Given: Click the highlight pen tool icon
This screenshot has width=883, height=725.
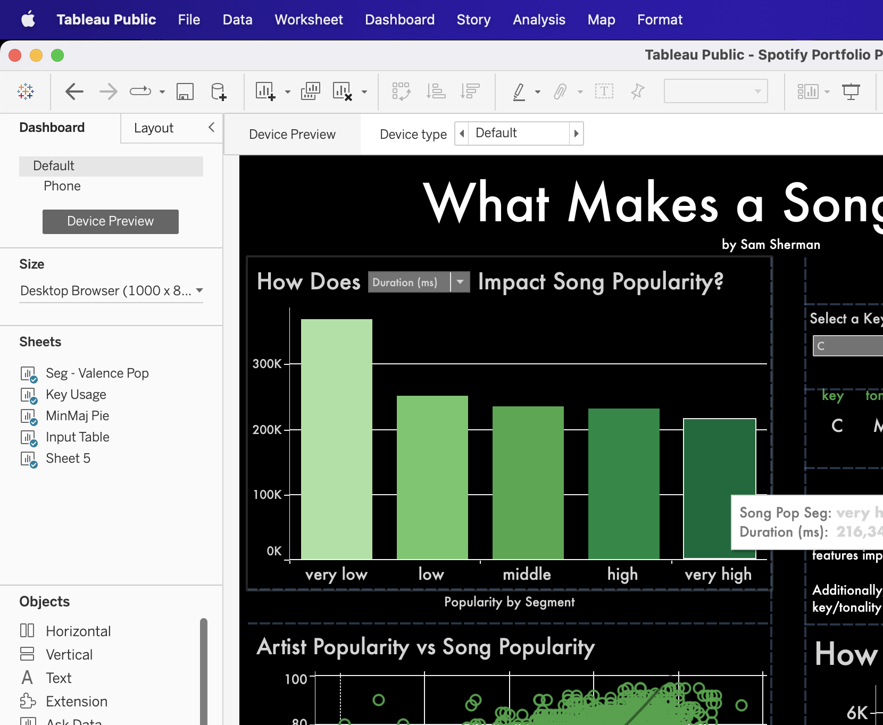Looking at the screenshot, I should 519,91.
